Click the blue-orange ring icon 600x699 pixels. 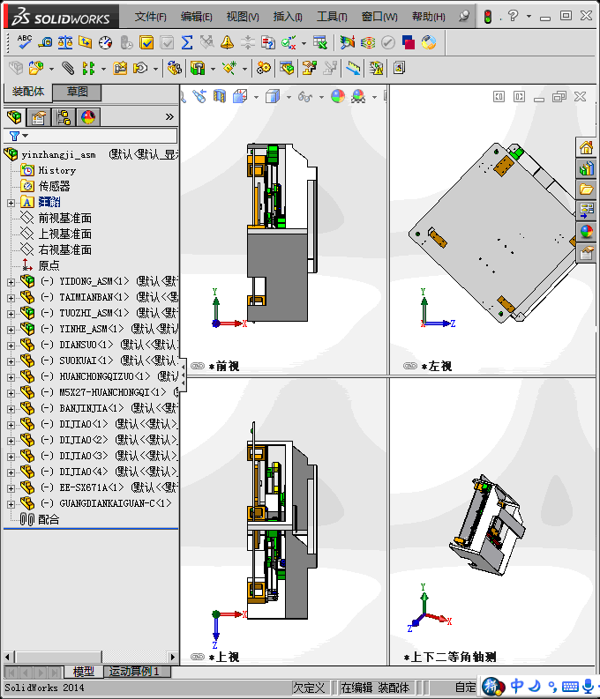428,42
